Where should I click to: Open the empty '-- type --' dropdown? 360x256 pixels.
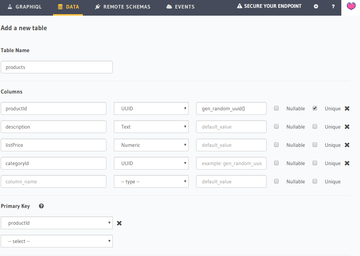(x=151, y=181)
